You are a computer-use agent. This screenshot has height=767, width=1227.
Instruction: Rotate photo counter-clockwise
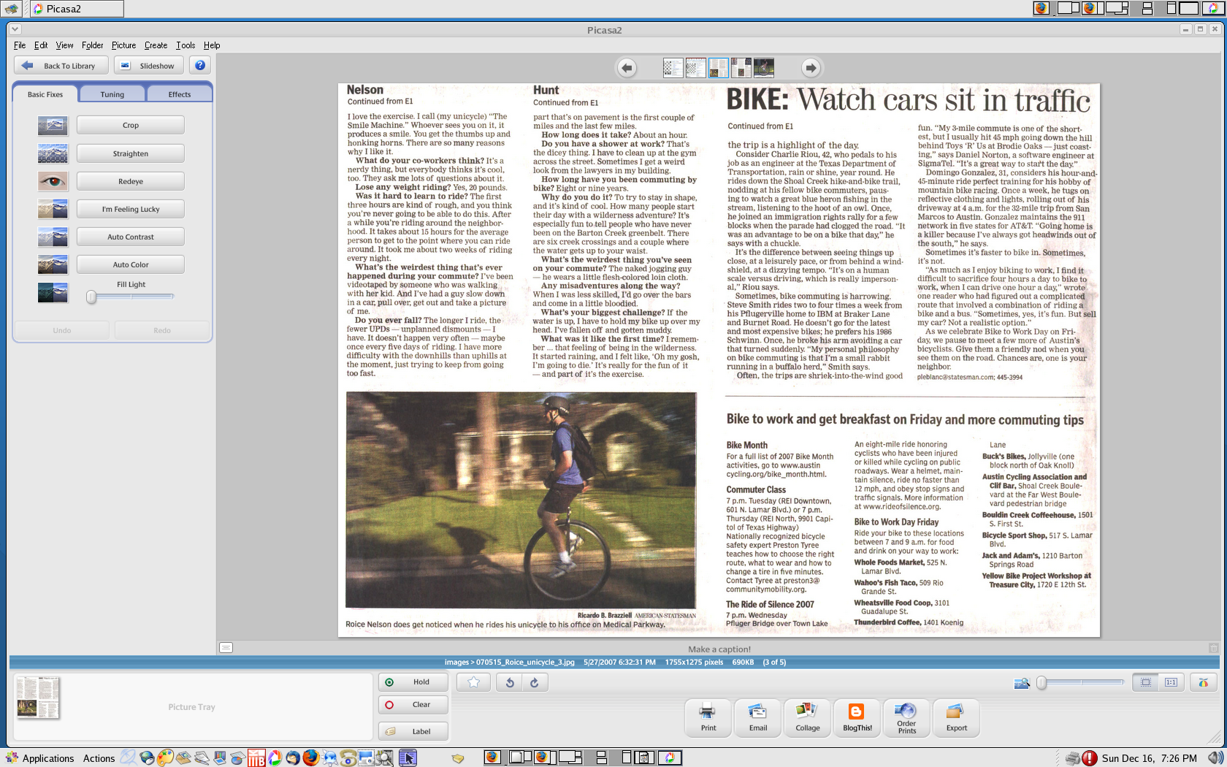[510, 682]
